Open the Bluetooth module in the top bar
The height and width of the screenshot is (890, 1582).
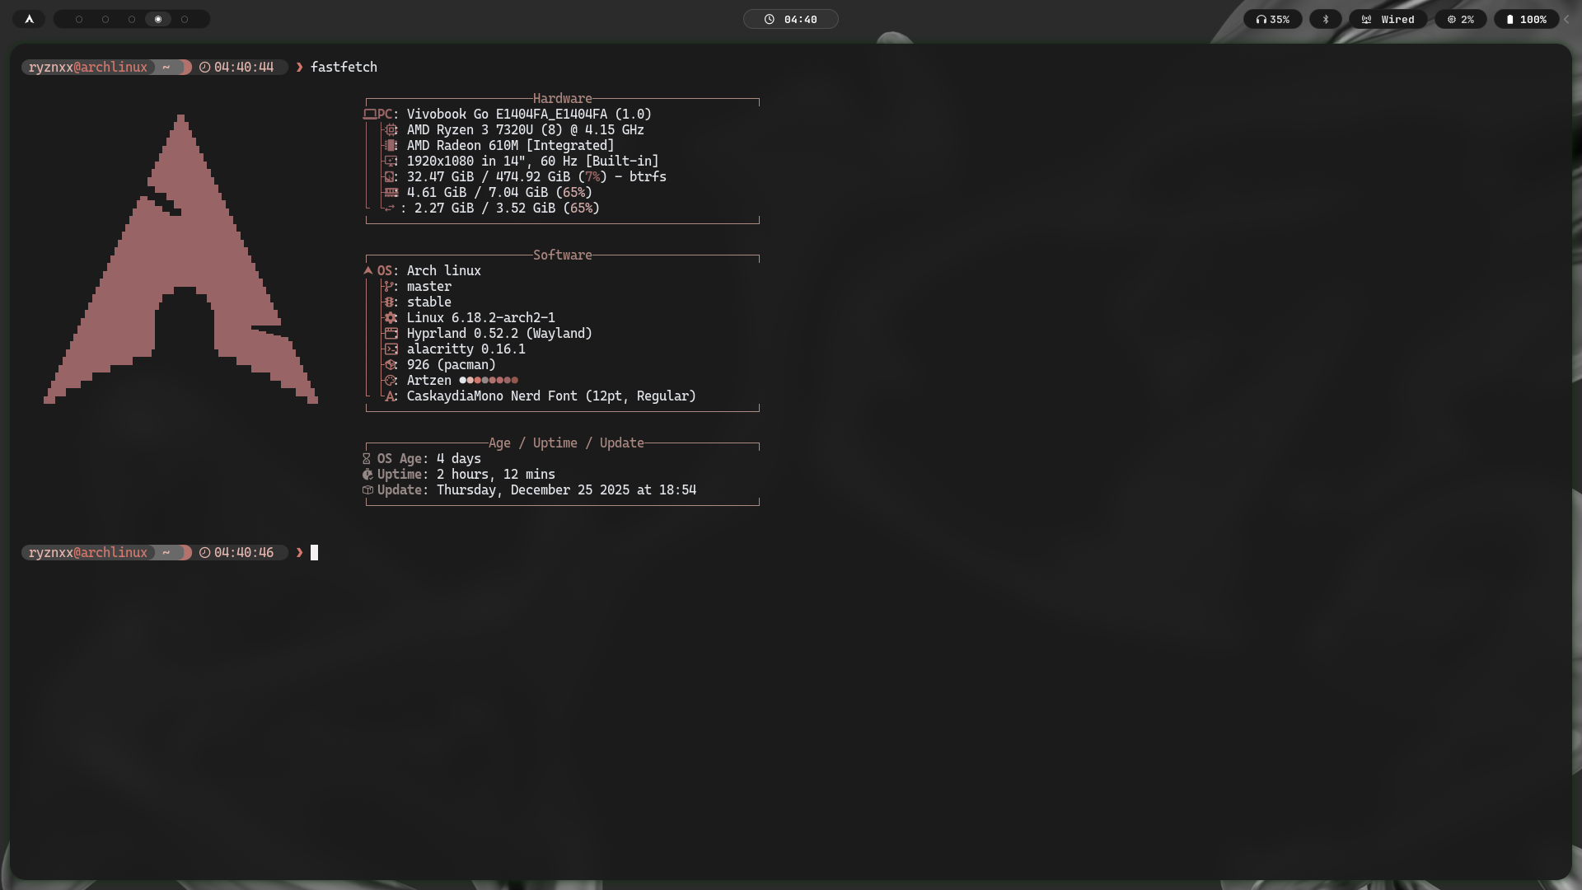[x=1325, y=19]
